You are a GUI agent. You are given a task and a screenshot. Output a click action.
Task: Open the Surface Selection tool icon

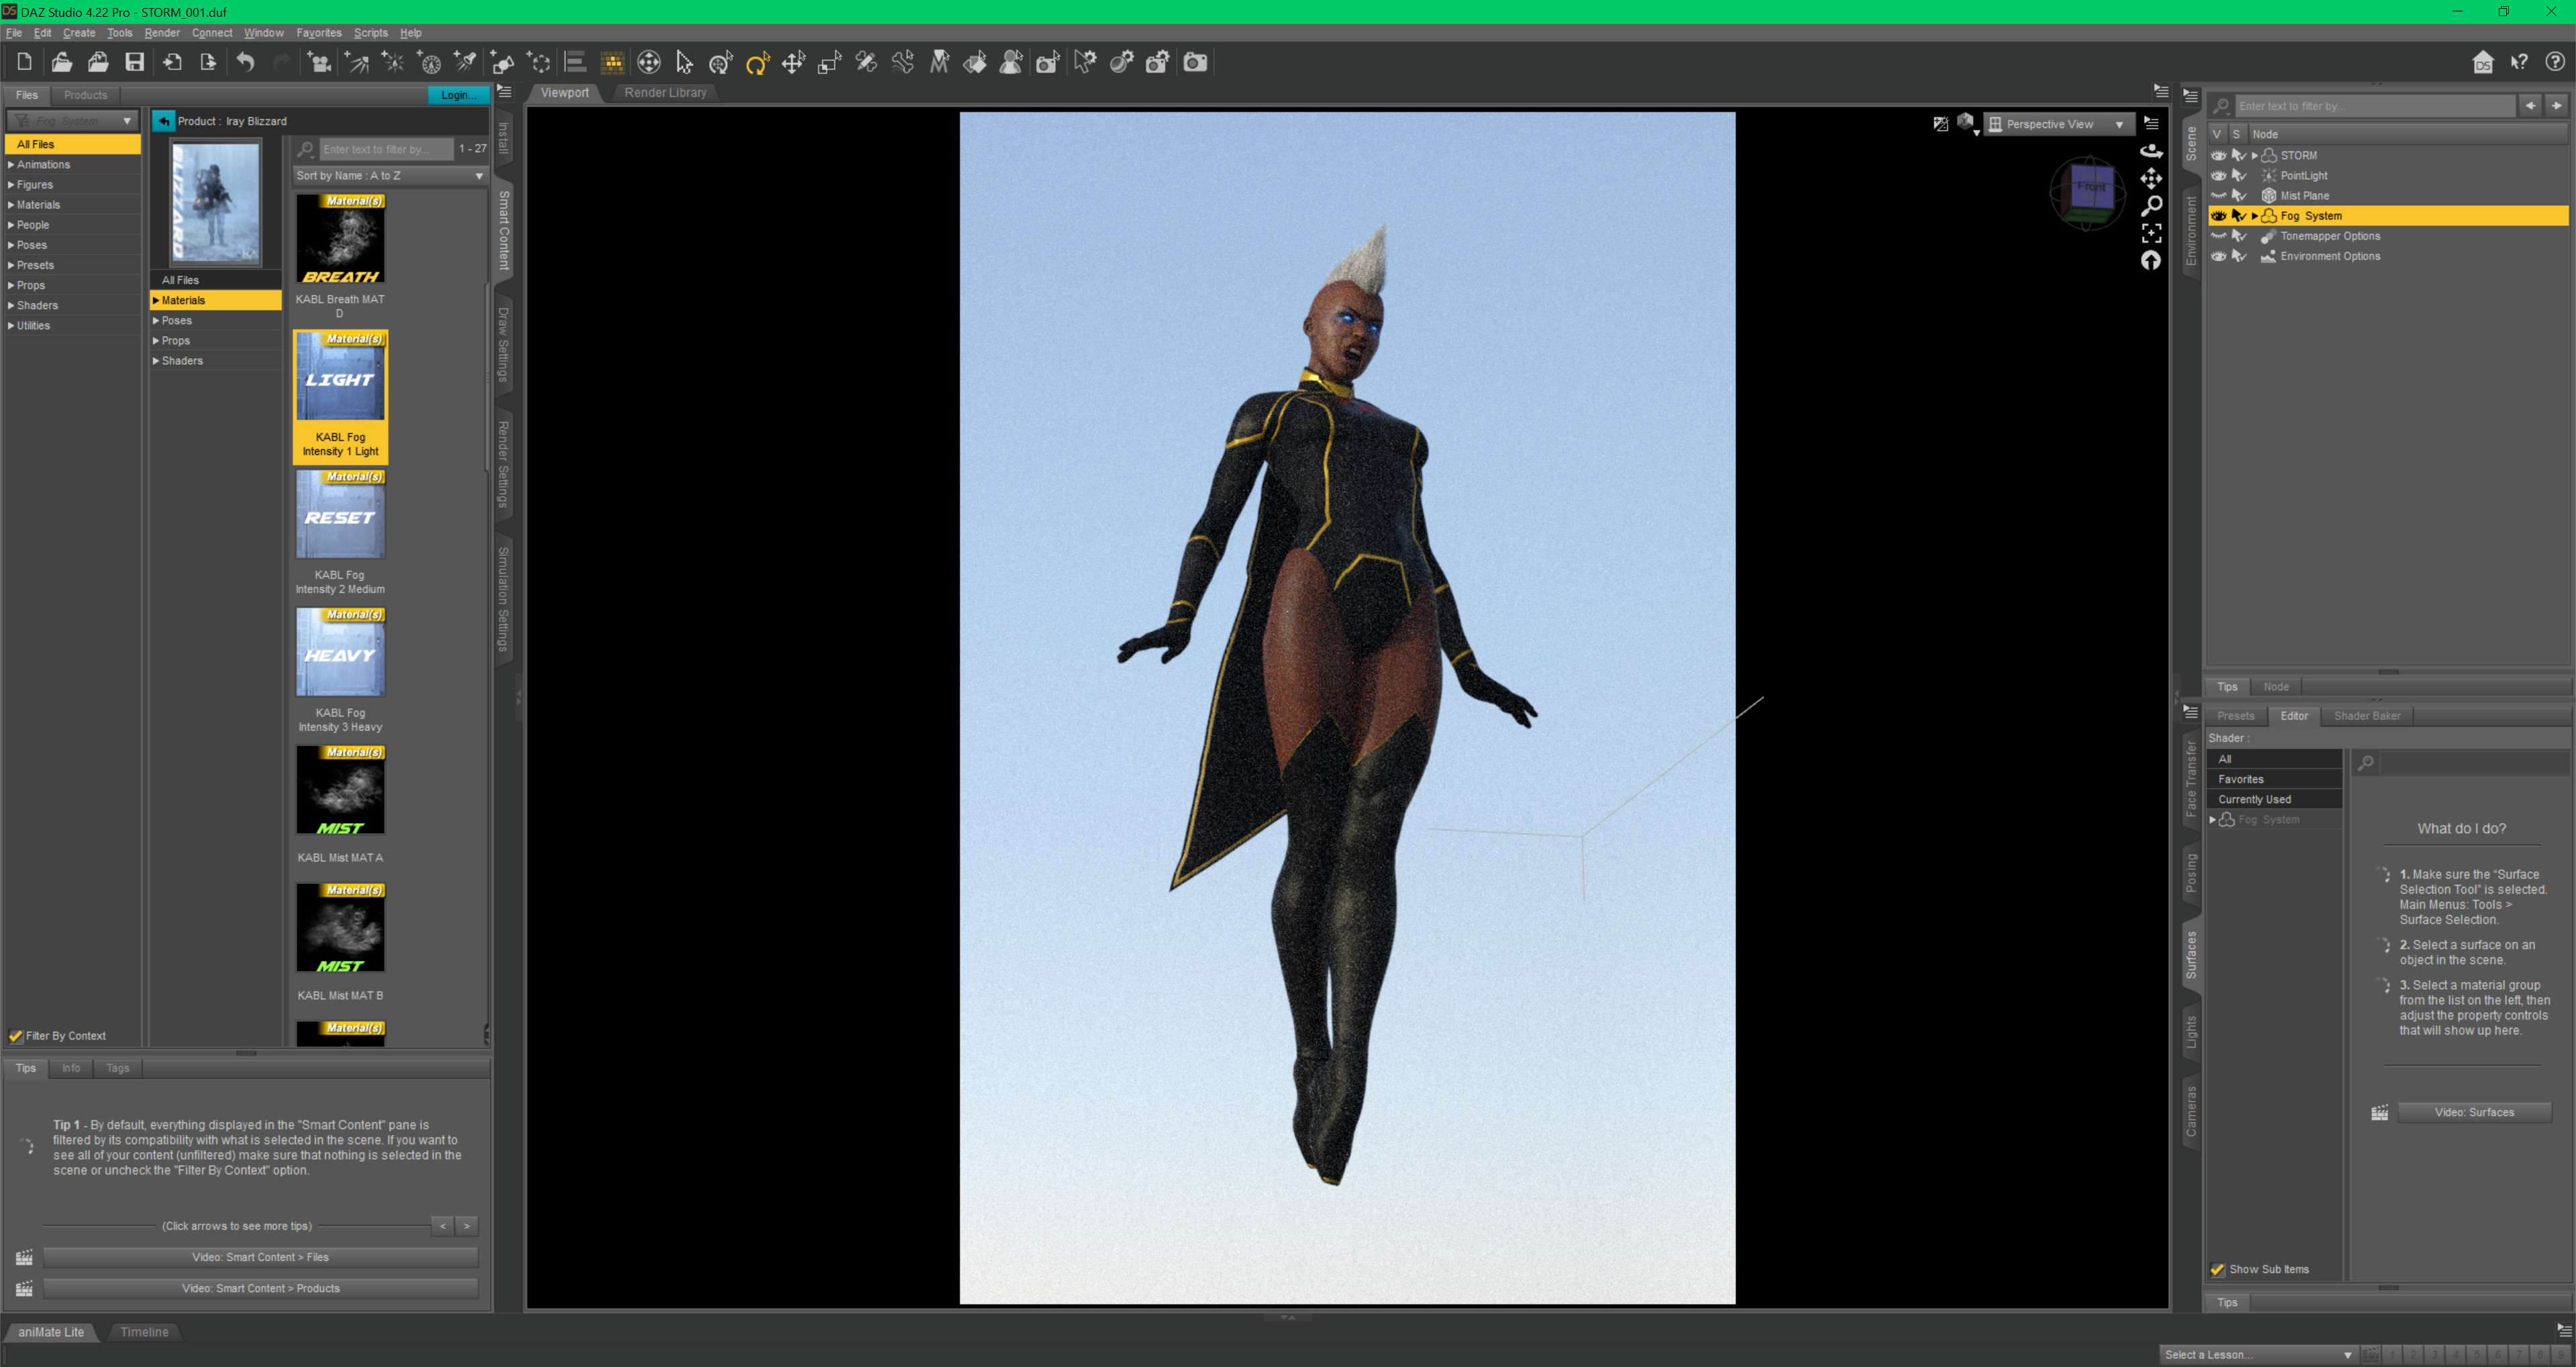(975, 62)
